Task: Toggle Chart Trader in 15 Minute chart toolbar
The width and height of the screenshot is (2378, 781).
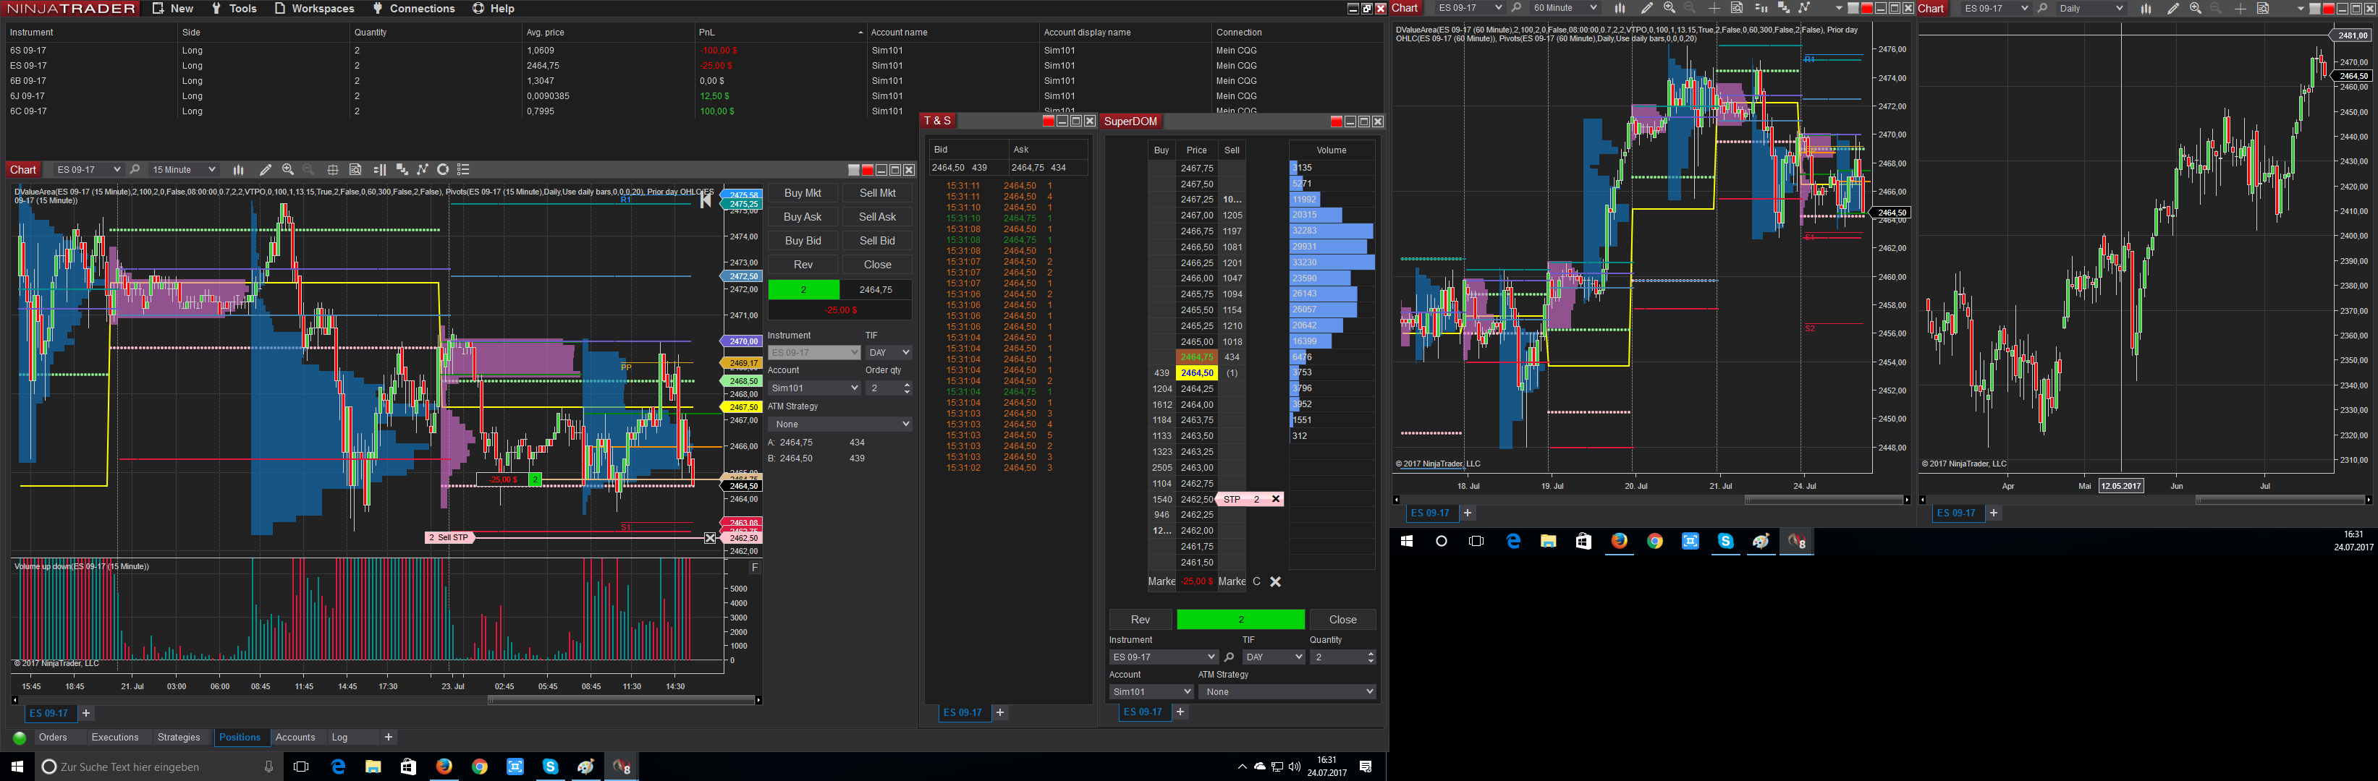Action: [x=379, y=170]
